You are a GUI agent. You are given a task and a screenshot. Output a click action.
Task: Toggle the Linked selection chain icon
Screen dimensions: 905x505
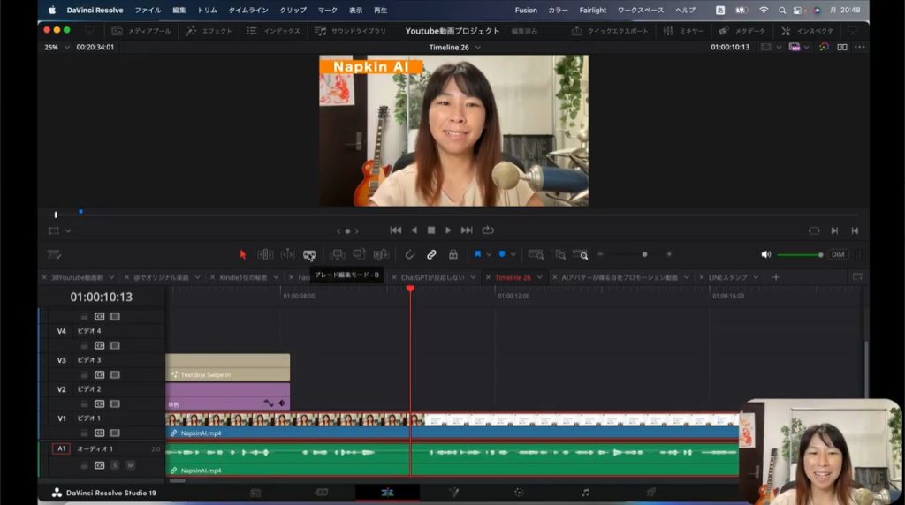click(x=431, y=254)
